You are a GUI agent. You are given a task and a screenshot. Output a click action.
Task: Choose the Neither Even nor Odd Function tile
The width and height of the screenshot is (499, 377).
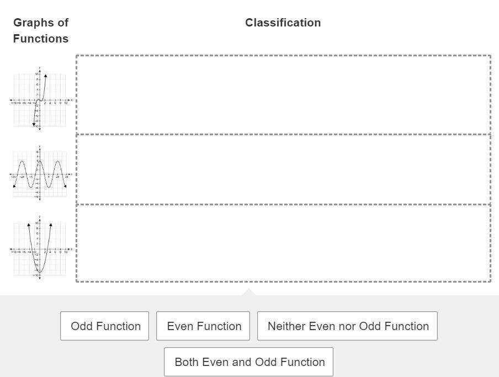tap(347, 326)
